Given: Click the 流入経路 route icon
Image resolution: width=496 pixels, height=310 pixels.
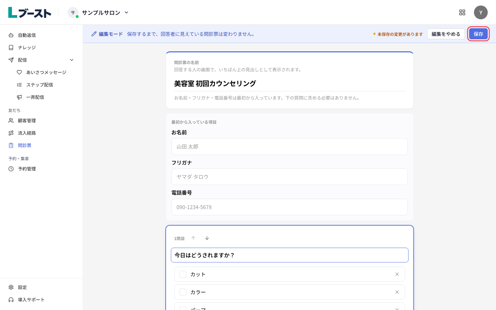Looking at the screenshot, I should pyautogui.click(x=11, y=133).
